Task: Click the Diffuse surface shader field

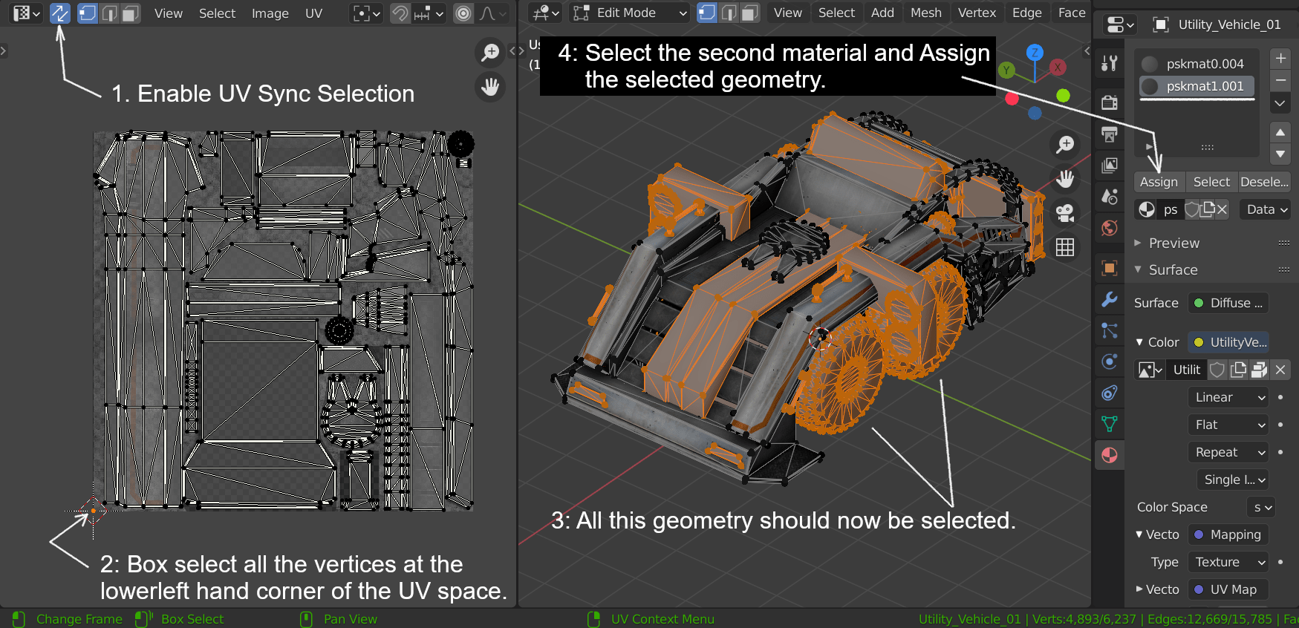Action: [1228, 303]
